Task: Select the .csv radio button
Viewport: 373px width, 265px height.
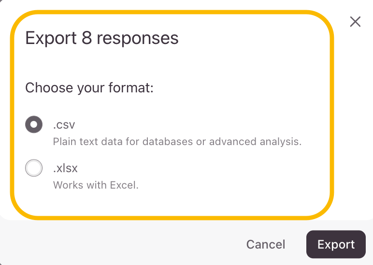Action: 33,125
